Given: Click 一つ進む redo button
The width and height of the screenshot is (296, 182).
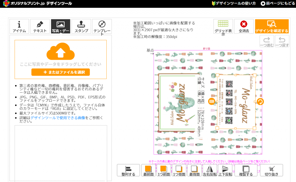Looking at the screenshot, I should (267, 41).
